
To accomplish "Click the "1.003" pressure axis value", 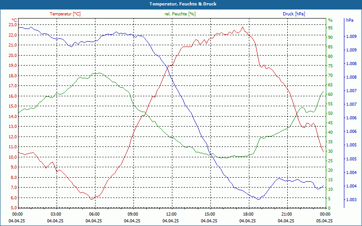I will tap(351, 200).
